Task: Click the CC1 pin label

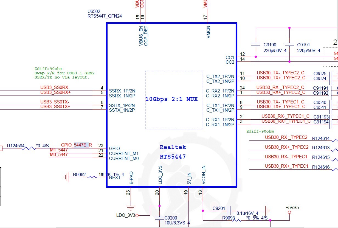Action: (230, 58)
